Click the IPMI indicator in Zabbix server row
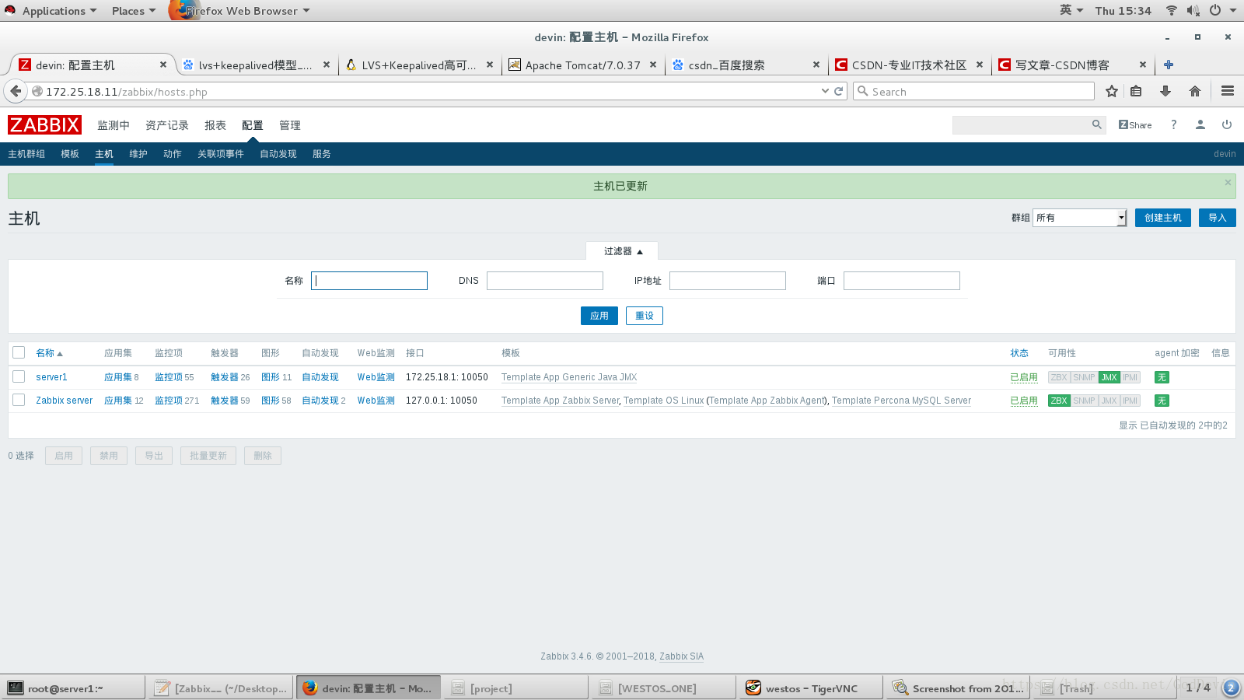 (1130, 401)
